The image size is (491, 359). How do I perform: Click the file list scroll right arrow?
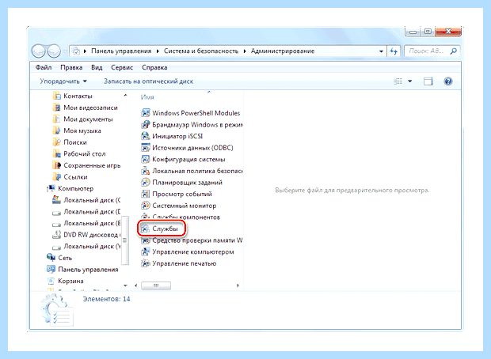[238, 285]
